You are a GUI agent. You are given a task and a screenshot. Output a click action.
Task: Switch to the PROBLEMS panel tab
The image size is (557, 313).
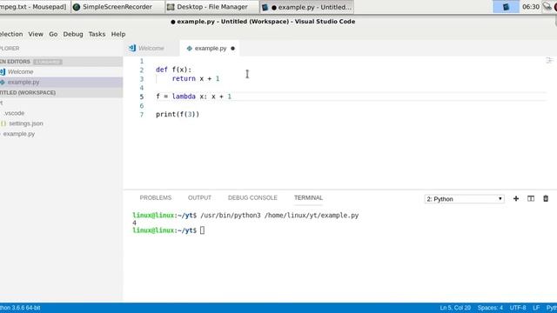point(155,197)
